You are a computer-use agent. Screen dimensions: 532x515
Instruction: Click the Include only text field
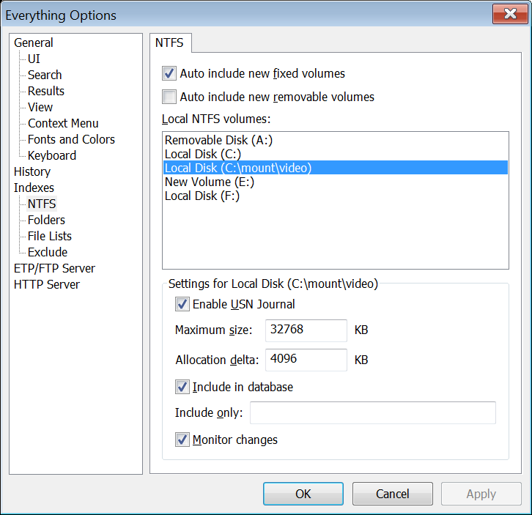[x=373, y=412]
